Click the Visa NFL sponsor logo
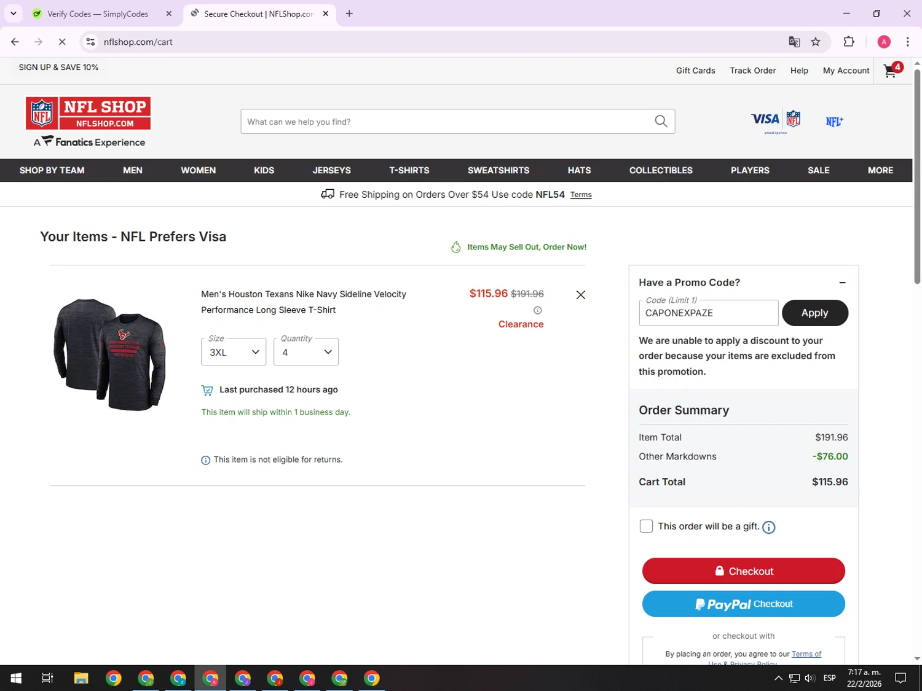Viewport: 922px width, 691px height. click(776, 121)
